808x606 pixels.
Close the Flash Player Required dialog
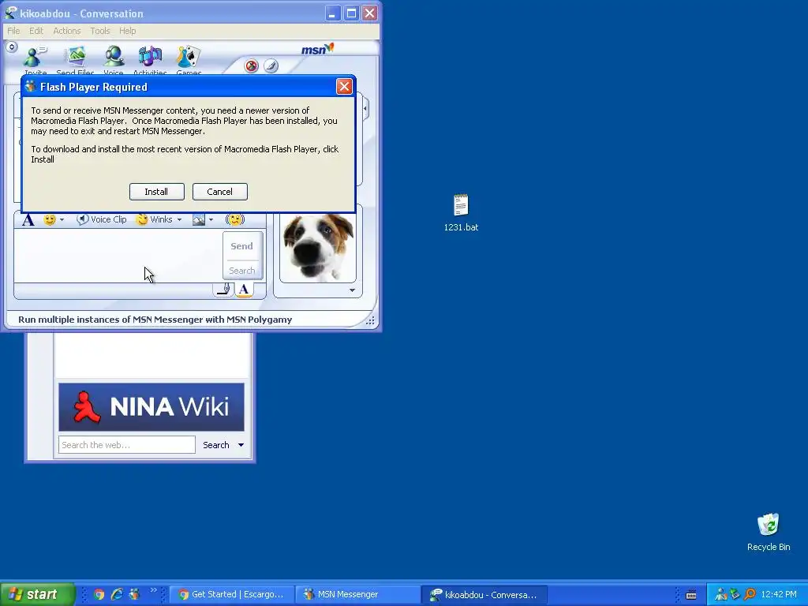344,87
